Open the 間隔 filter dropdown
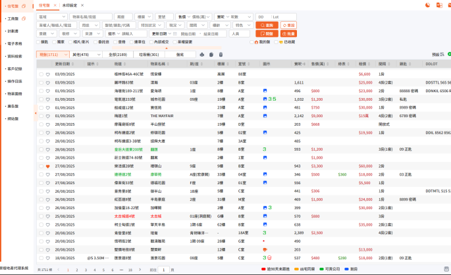This screenshot has width=451, height=275. point(197,25)
